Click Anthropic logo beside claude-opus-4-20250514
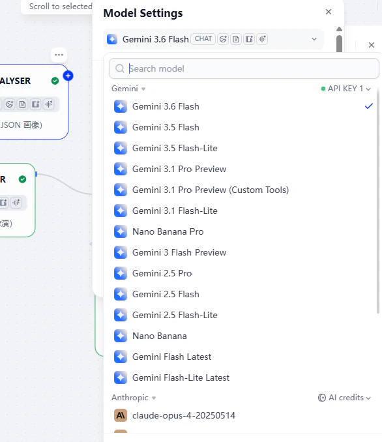The height and width of the screenshot is (442, 382). click(x=121, y=415)
